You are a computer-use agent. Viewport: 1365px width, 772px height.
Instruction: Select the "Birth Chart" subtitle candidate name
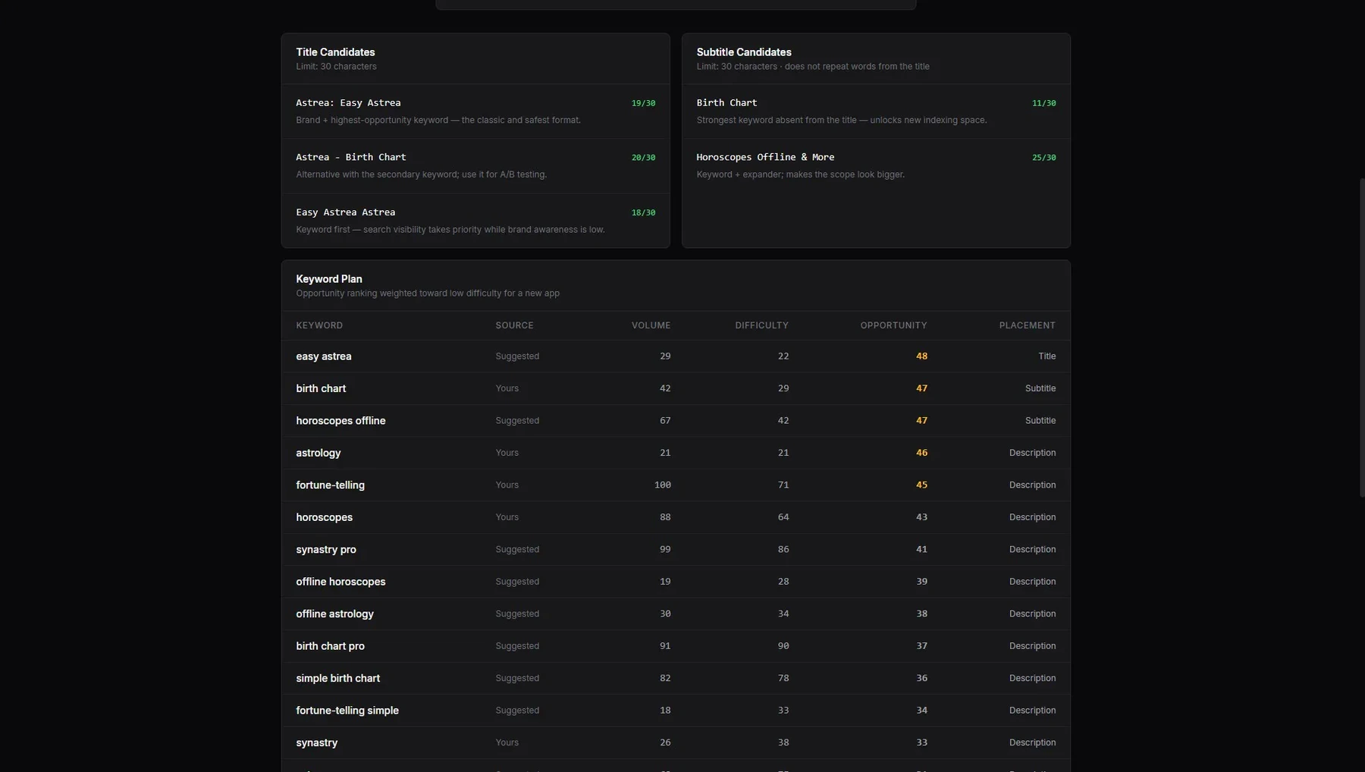[726, 103]
